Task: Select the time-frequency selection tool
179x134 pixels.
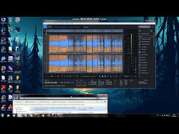Action: tap(102, 76)
